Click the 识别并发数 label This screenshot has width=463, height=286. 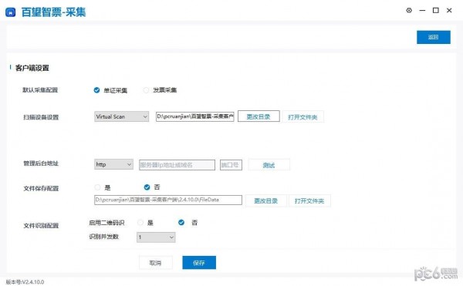pos(103,237)
